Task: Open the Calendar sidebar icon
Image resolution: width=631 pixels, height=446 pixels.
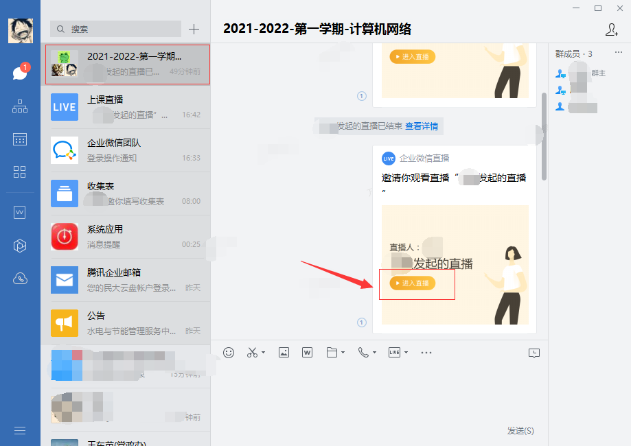Action: [x=19, y=139]
